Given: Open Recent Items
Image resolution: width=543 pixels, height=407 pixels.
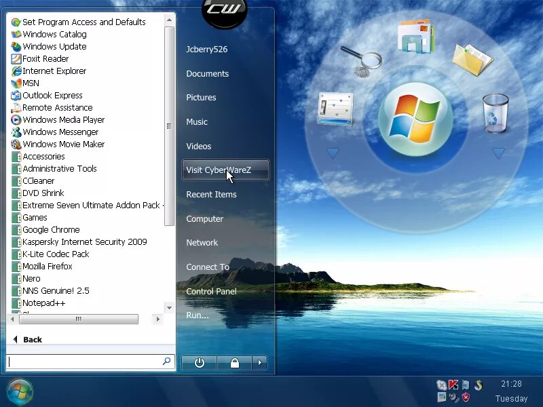Looking at the screenshot, I should pos(211,195).
